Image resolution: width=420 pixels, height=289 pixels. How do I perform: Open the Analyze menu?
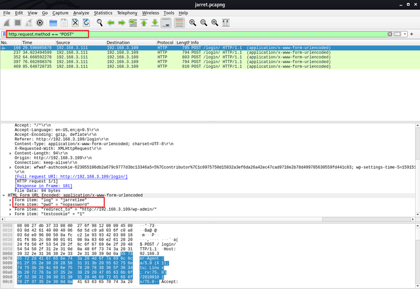(x=81, y=13)
